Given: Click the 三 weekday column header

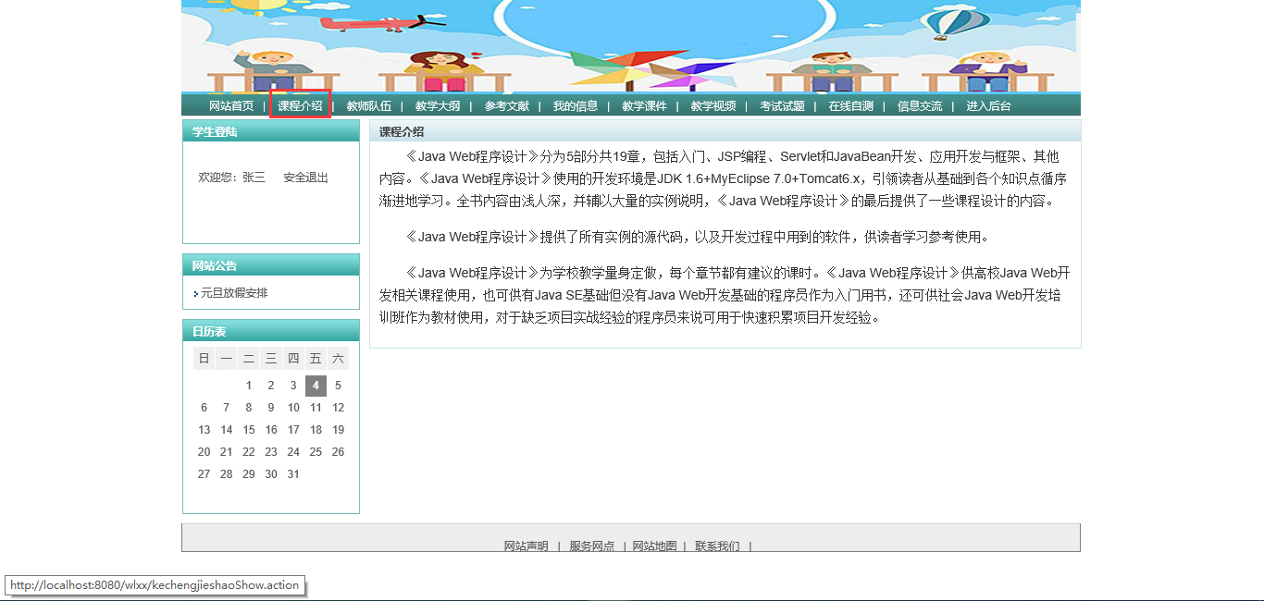Looking at the screenshot, I should click(271, 359).
